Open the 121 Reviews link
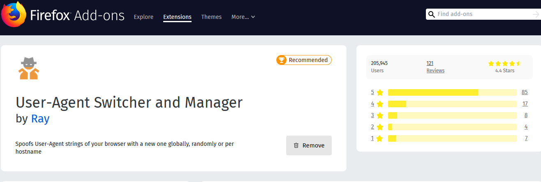The image size is (541, 182). 430,63
